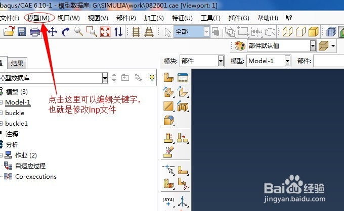Switch to the 结果 tab

pyautogui.click(x=17, y=64)
